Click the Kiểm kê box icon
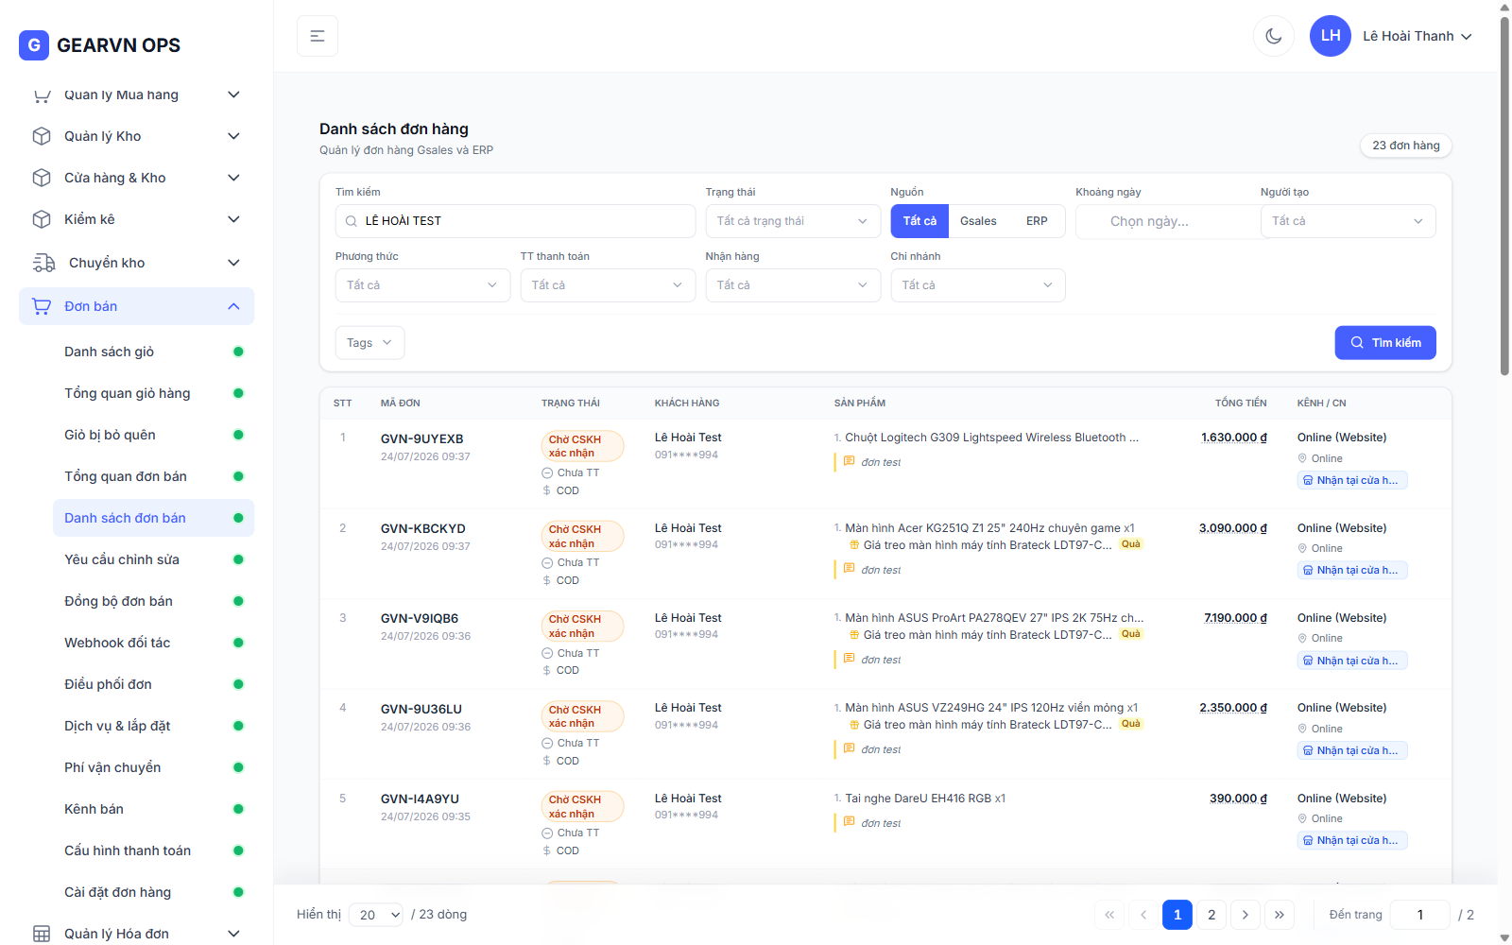Viewport: 1512px width, 945px height. [42, 219]
